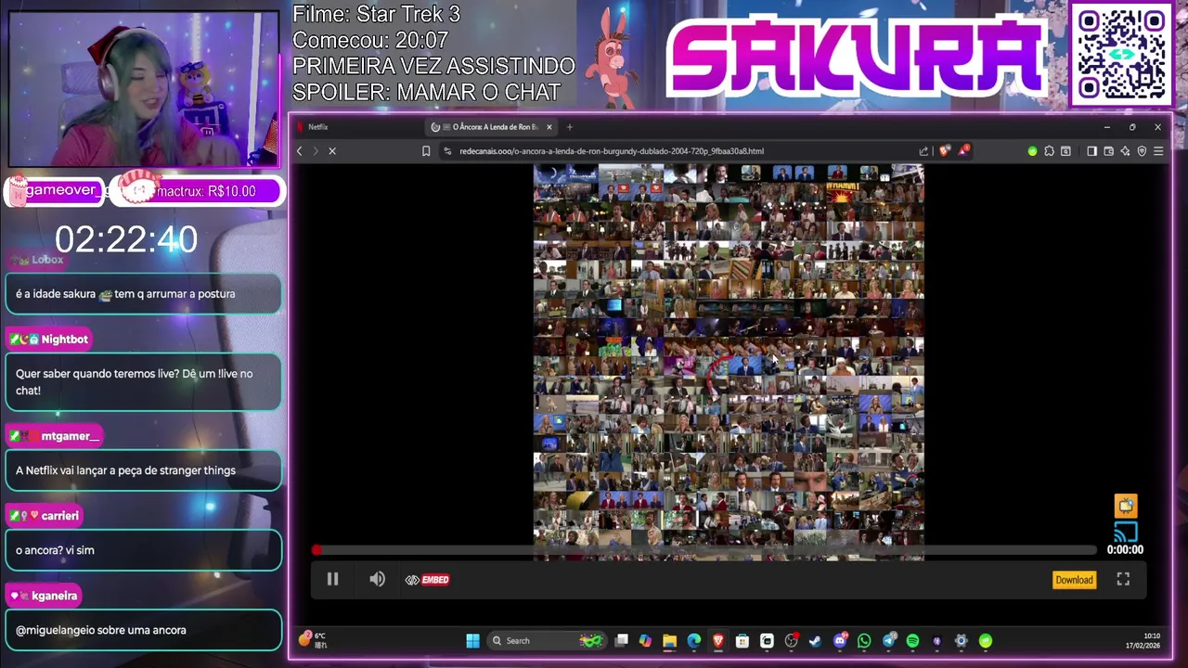Enter fullscreen mode in the video player
The image size is (1188, 668).
[x=1123, y=580]
